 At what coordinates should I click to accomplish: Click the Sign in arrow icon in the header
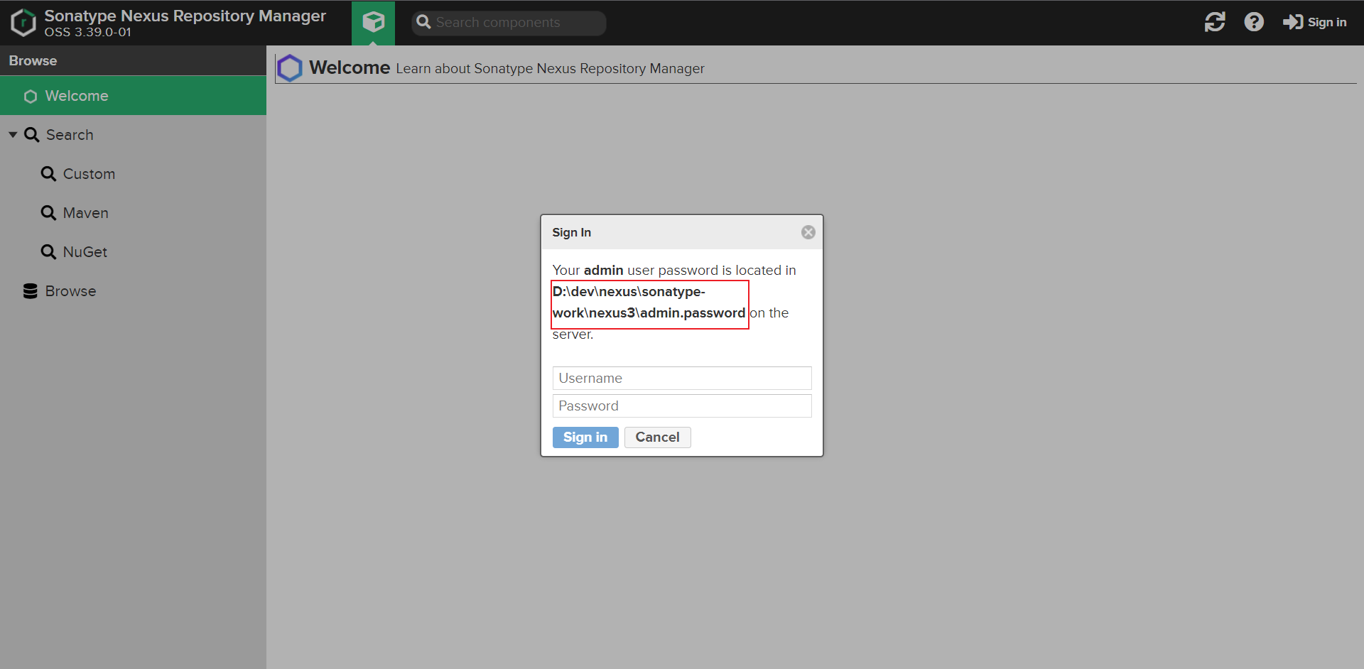(x=1292, y=23)
